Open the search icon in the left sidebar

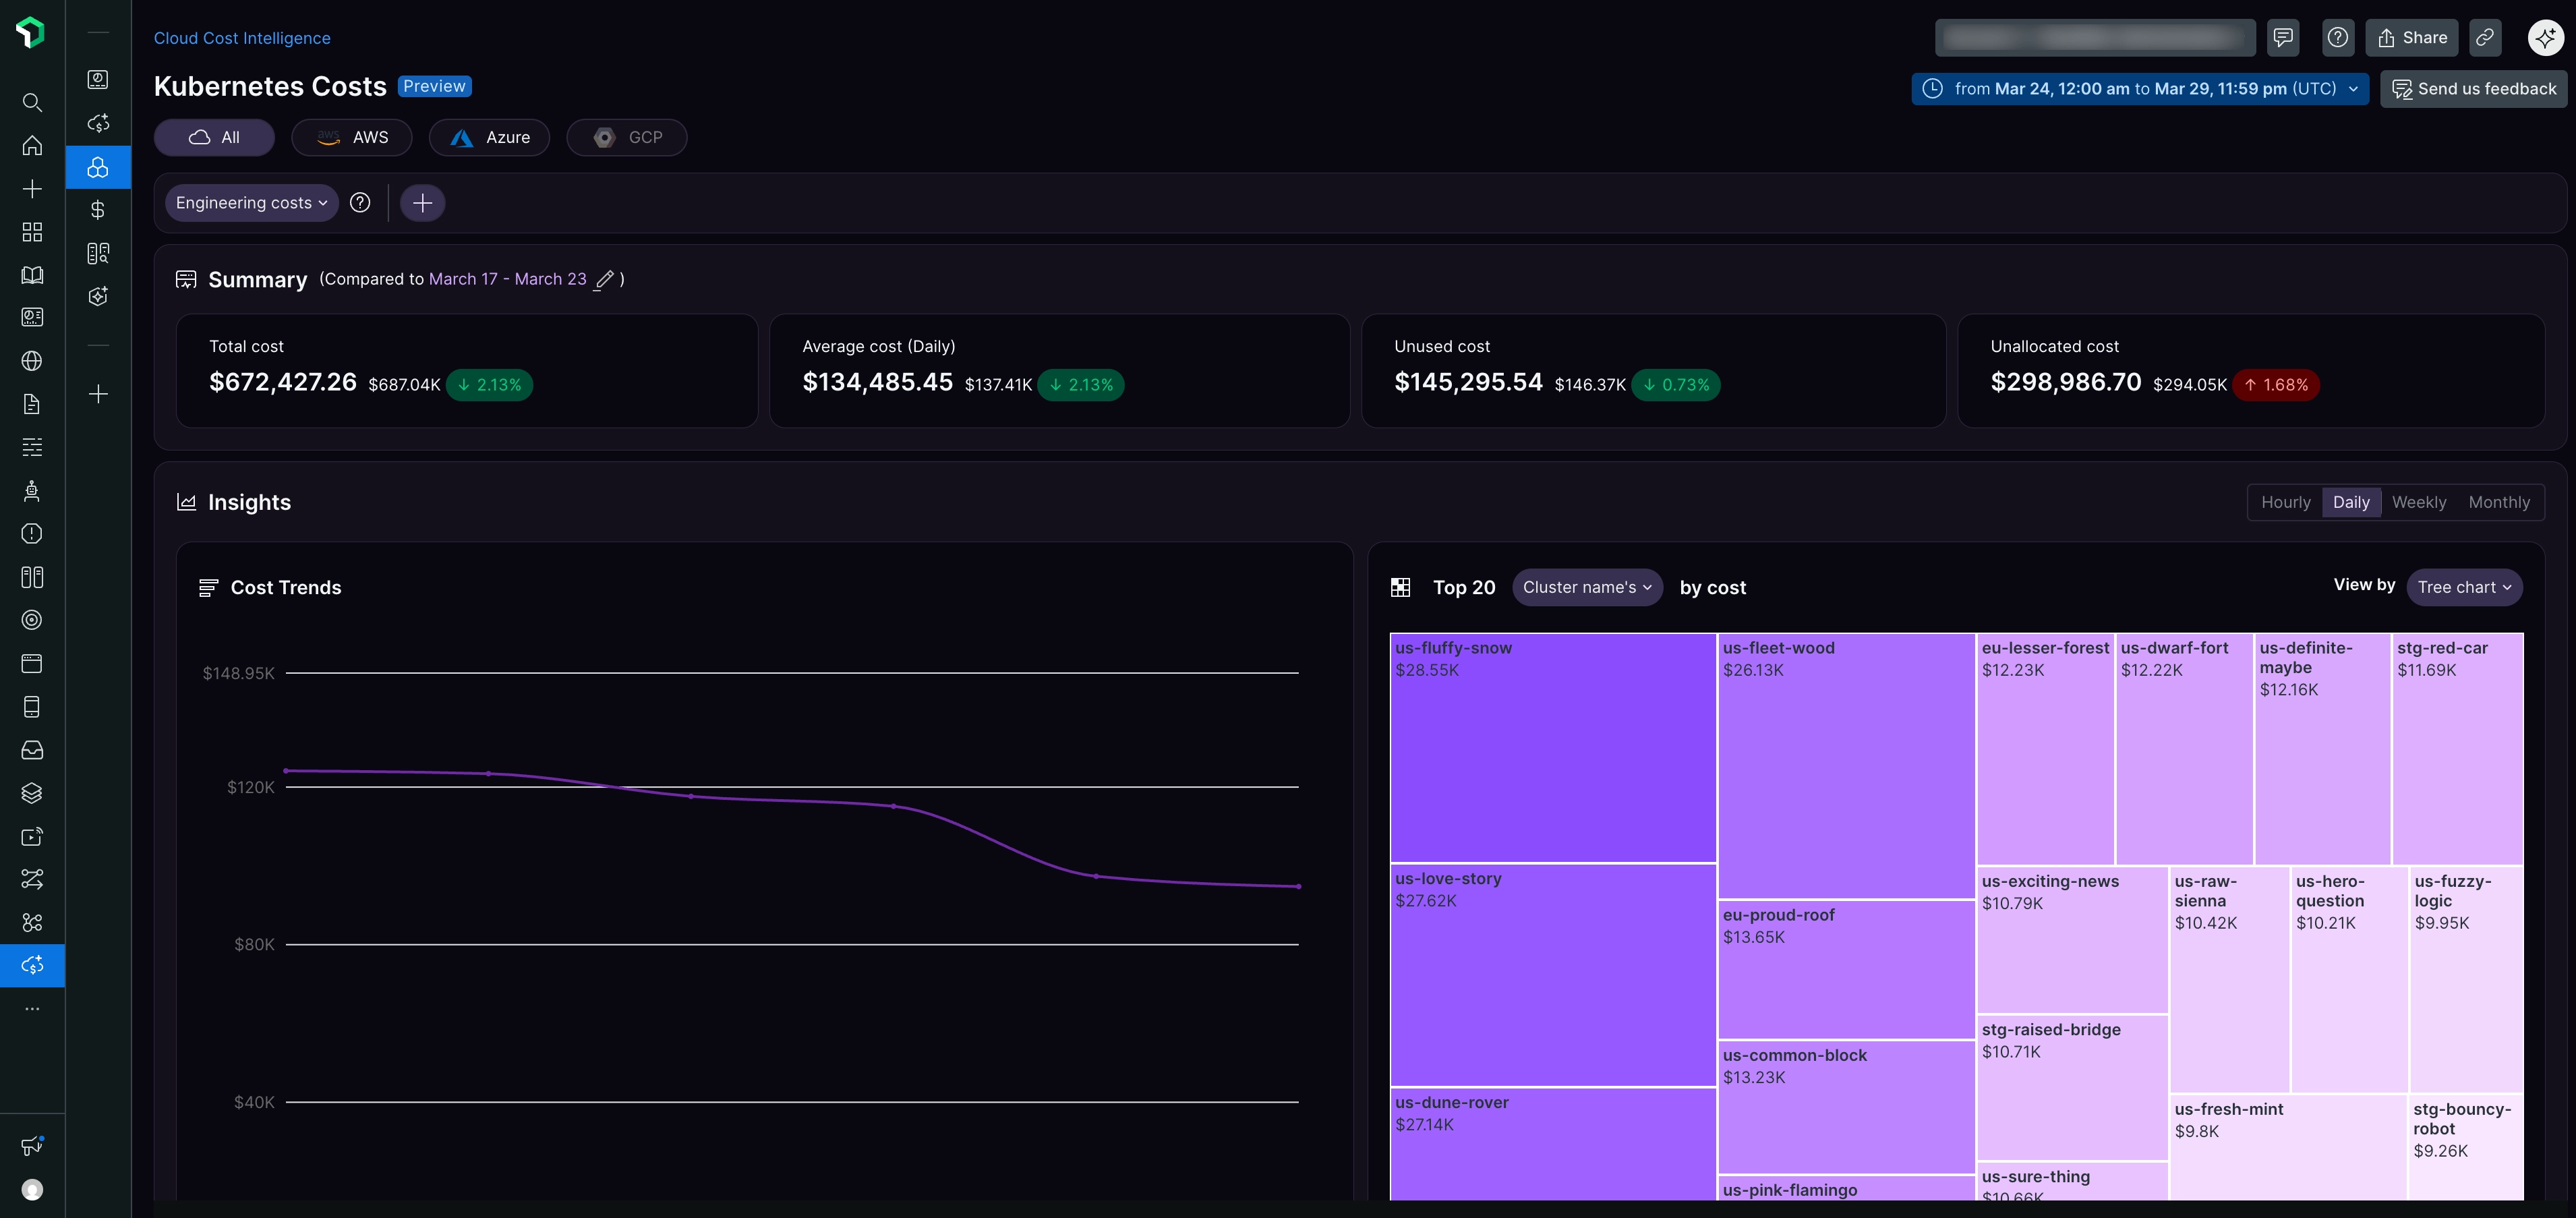(32, 102)
